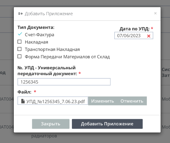
Task: Enable Транспортная Накладная checkbox
Action: [19, 49]
